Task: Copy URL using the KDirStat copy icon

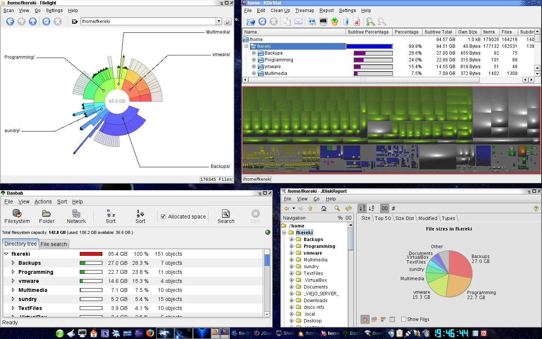Action: (287, 21)
